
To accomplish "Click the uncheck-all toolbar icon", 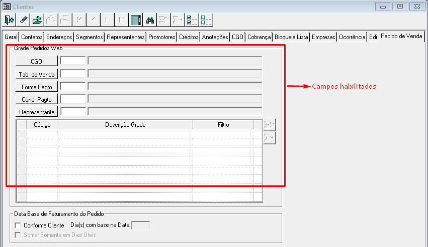I will click(206, 20).
